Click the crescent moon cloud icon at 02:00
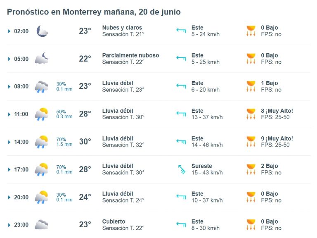Screen dimensions: 317x238 42,31
